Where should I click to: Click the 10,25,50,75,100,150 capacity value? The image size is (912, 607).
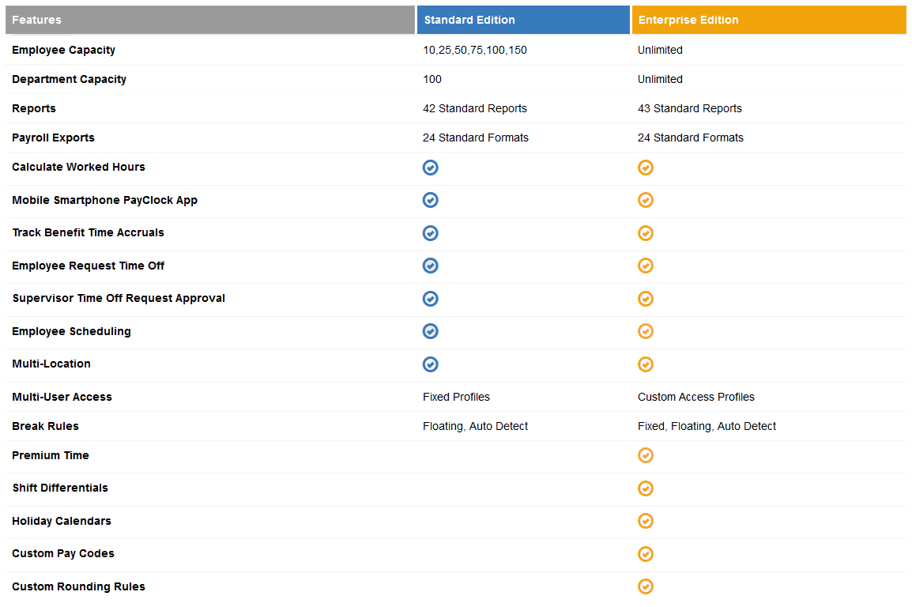(x=475, y=50)
